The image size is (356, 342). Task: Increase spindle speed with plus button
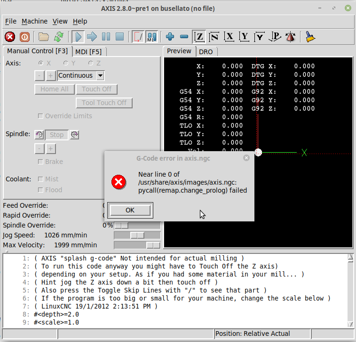coord(51,149)
